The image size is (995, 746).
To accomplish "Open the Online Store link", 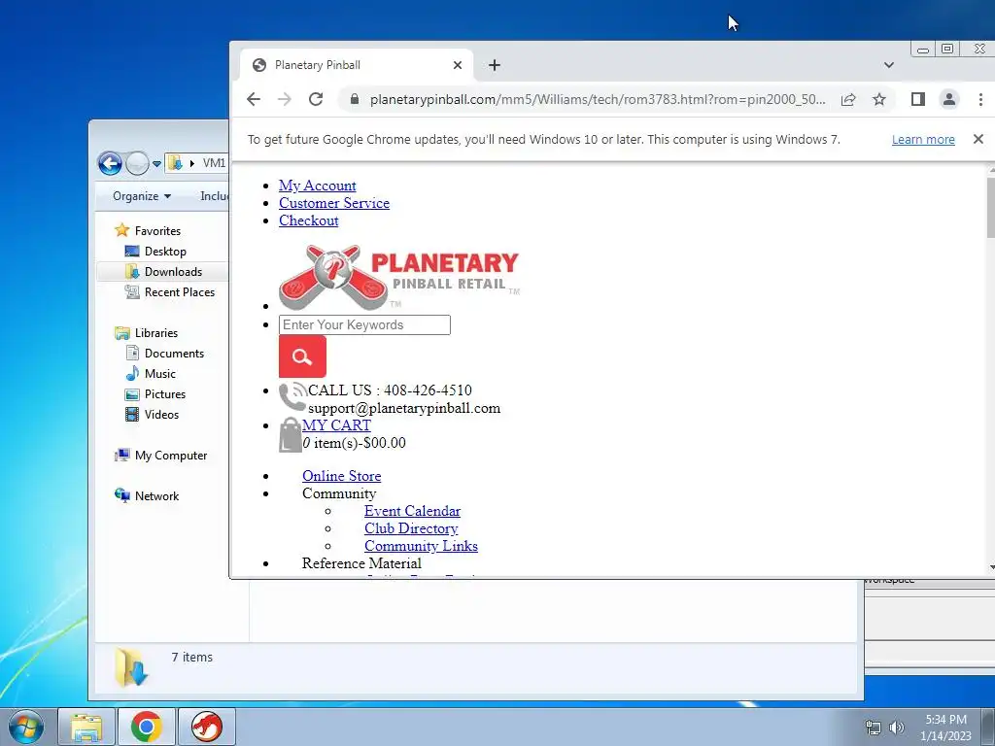I will 341,476.
